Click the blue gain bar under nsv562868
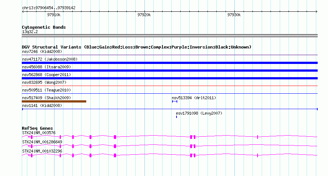328x176 pixels. point(170,78)
